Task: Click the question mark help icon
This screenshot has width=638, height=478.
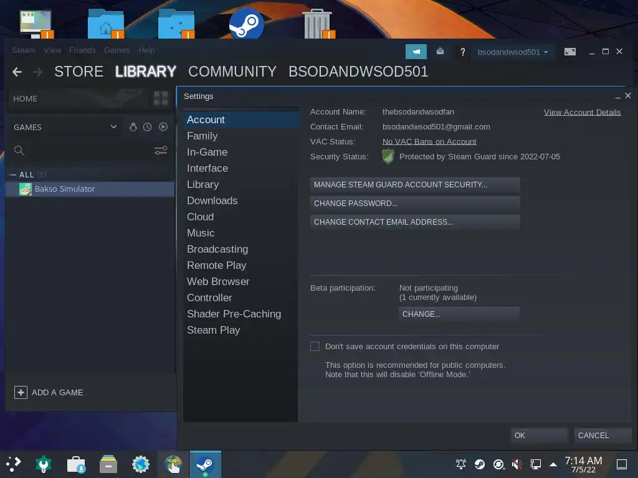Action: [x=462, y=52]
